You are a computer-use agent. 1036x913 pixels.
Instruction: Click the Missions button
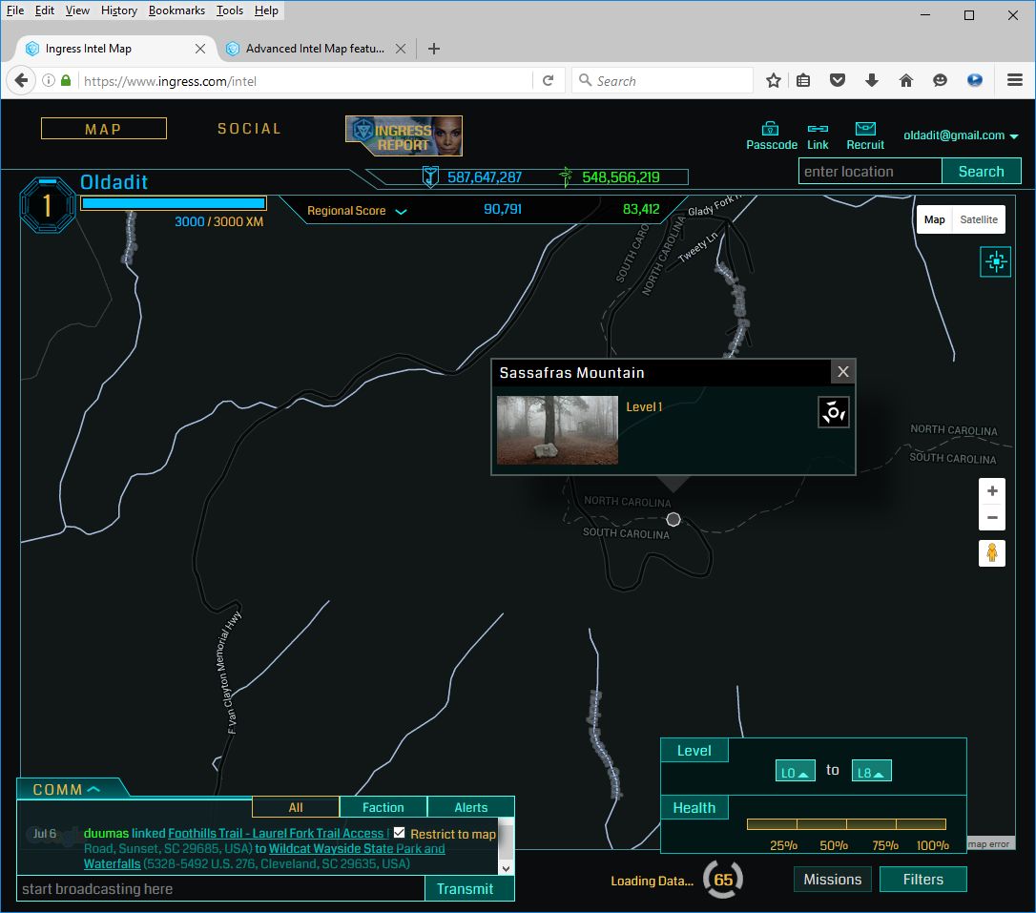832,880
